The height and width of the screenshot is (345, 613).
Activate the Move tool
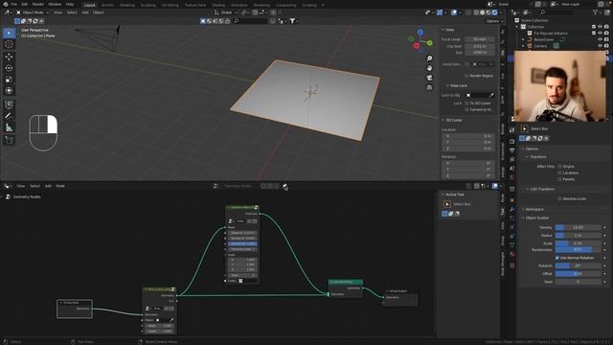9,57
